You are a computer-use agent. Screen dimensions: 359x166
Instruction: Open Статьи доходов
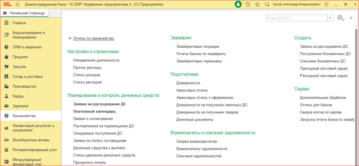point(86,75)
